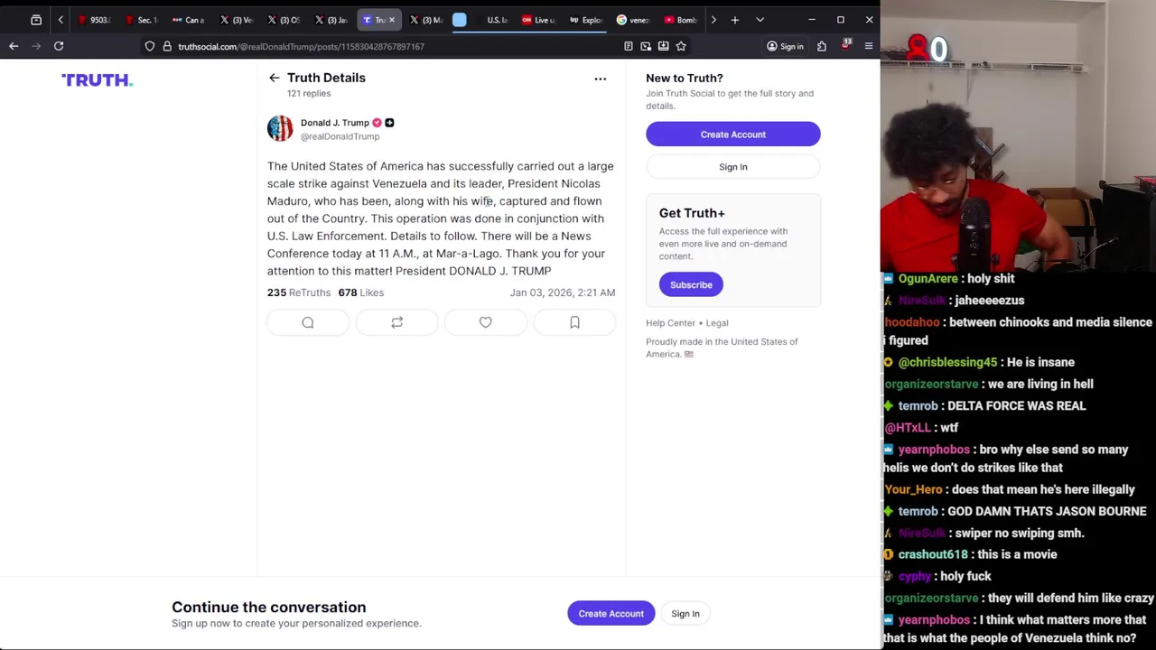Click the browser back arrow
This screenshot has height=650, width=1156.
coord(14,46)
